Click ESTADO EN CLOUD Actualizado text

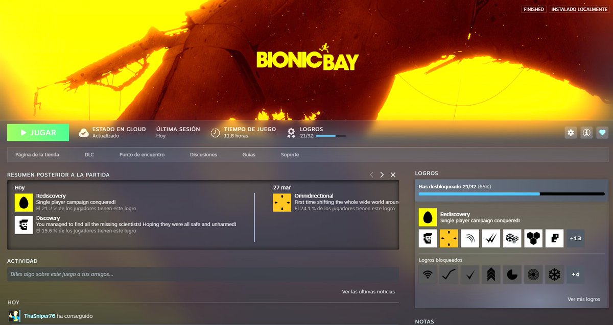119,133
